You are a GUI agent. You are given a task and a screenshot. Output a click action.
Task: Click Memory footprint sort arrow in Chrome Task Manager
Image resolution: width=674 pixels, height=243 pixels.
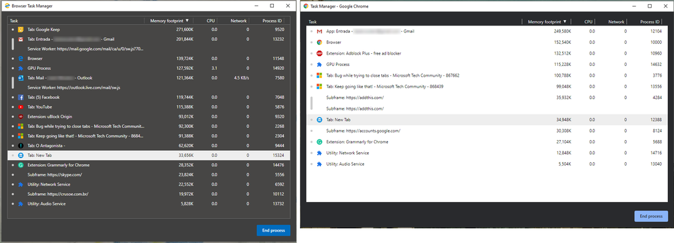pos(565,22)
